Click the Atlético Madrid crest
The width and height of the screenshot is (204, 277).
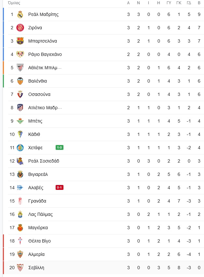(x=20, y=108)
